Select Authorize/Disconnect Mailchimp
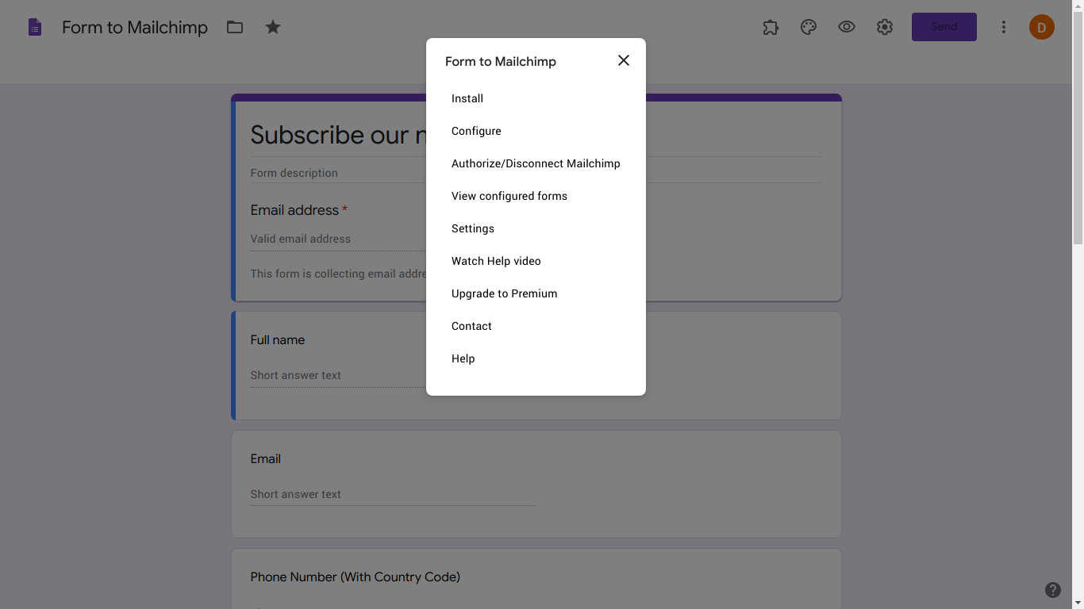Screen dimensions: 1084x609 pos(536,163)
